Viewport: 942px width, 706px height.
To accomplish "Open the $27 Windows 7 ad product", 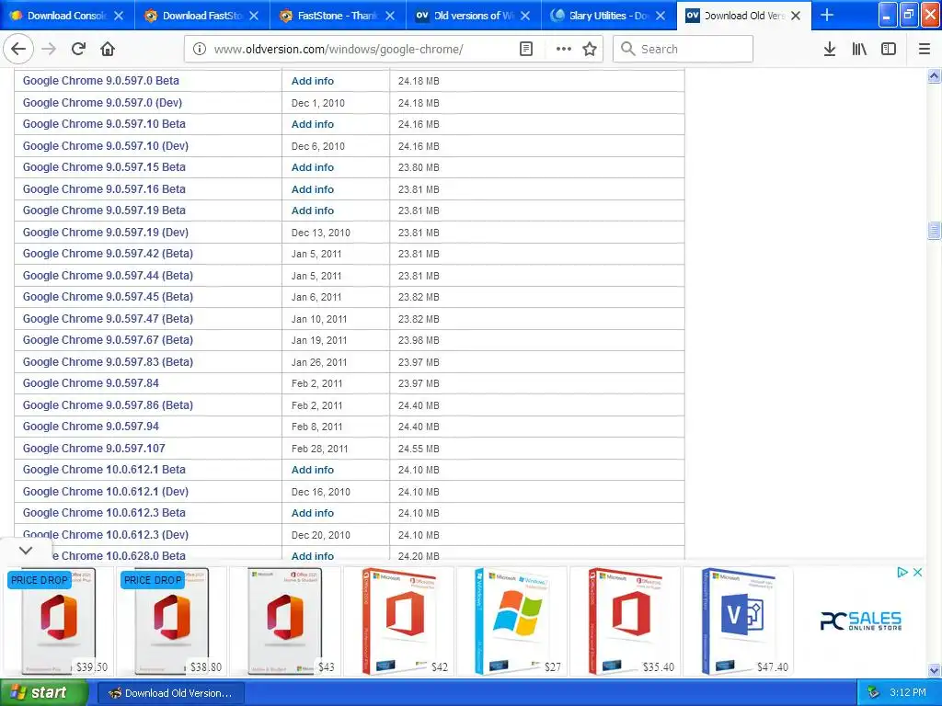I will 511,621.
